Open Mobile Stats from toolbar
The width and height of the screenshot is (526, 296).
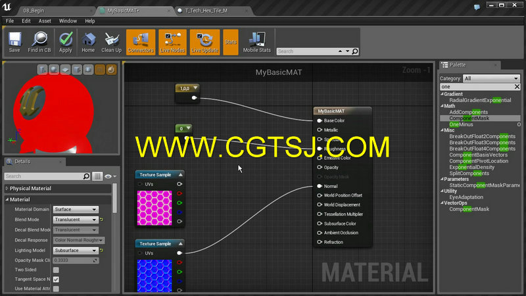256,42
